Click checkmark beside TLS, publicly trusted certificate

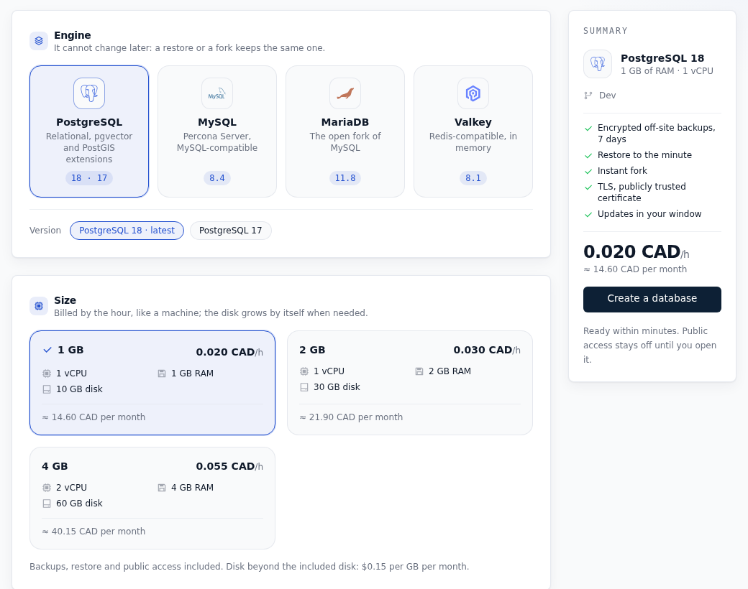588,187
